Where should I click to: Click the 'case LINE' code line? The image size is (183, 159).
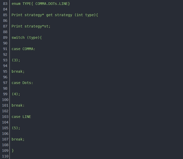(x=21, y=117)
